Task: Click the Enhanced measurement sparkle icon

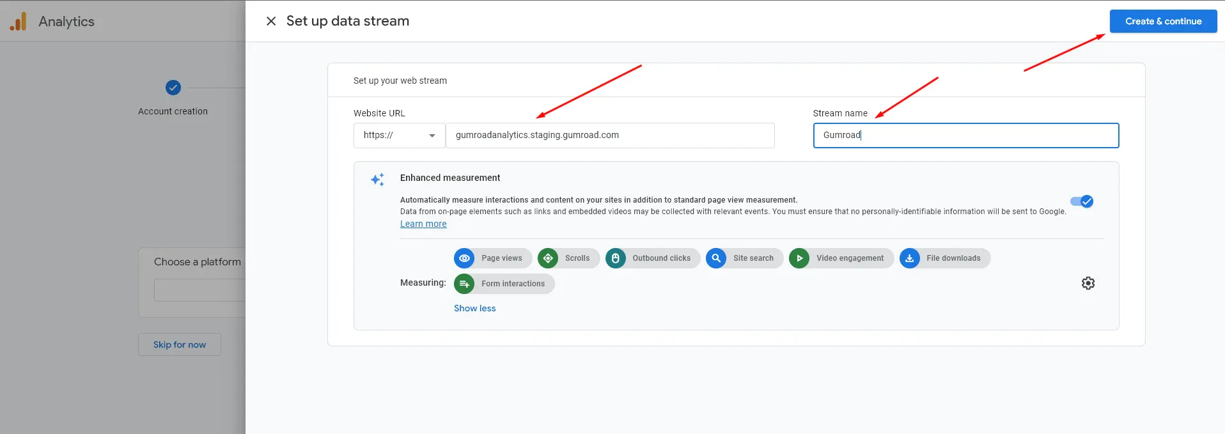Action: point(378,180)
